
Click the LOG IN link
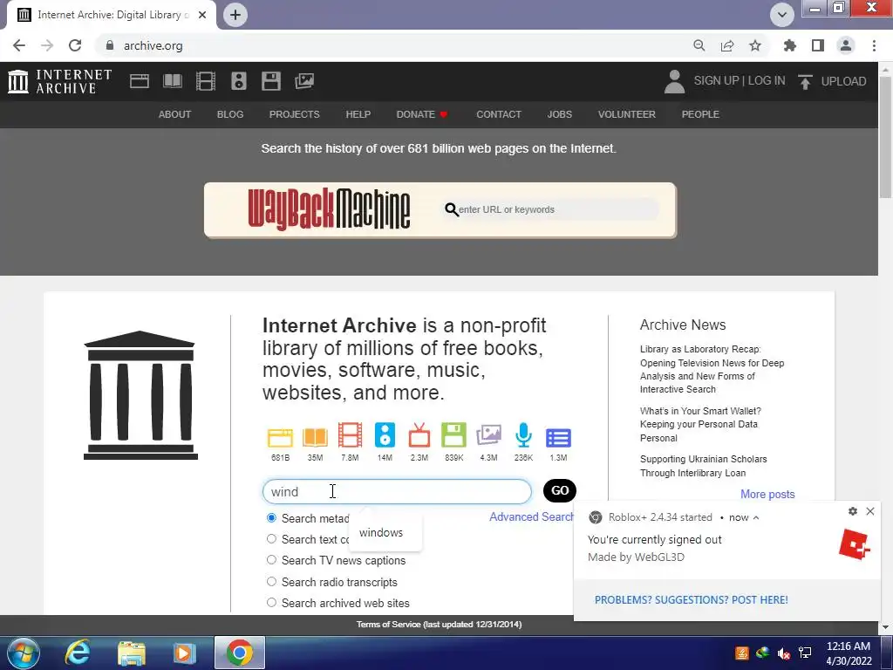coord(767,81)
